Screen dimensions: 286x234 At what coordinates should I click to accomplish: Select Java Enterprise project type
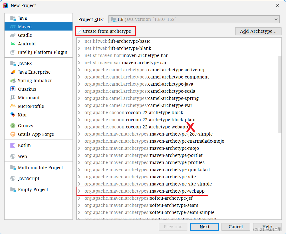[39, 72]
